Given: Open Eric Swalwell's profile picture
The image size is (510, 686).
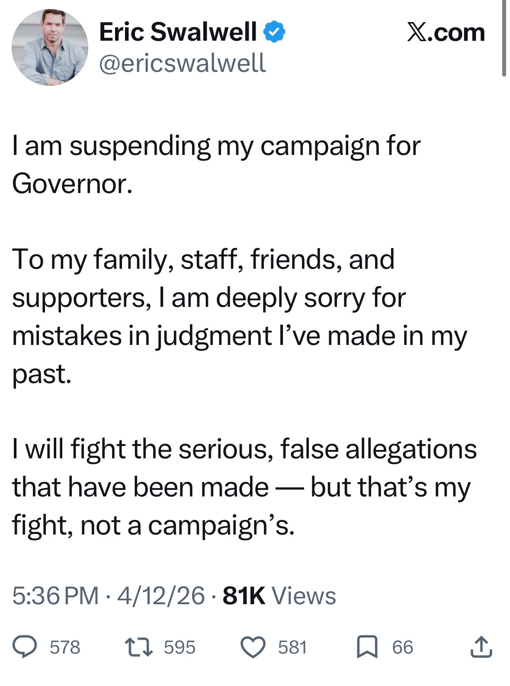Looking at the screenshot, I should pyautogui.click(x=50, y=47).
